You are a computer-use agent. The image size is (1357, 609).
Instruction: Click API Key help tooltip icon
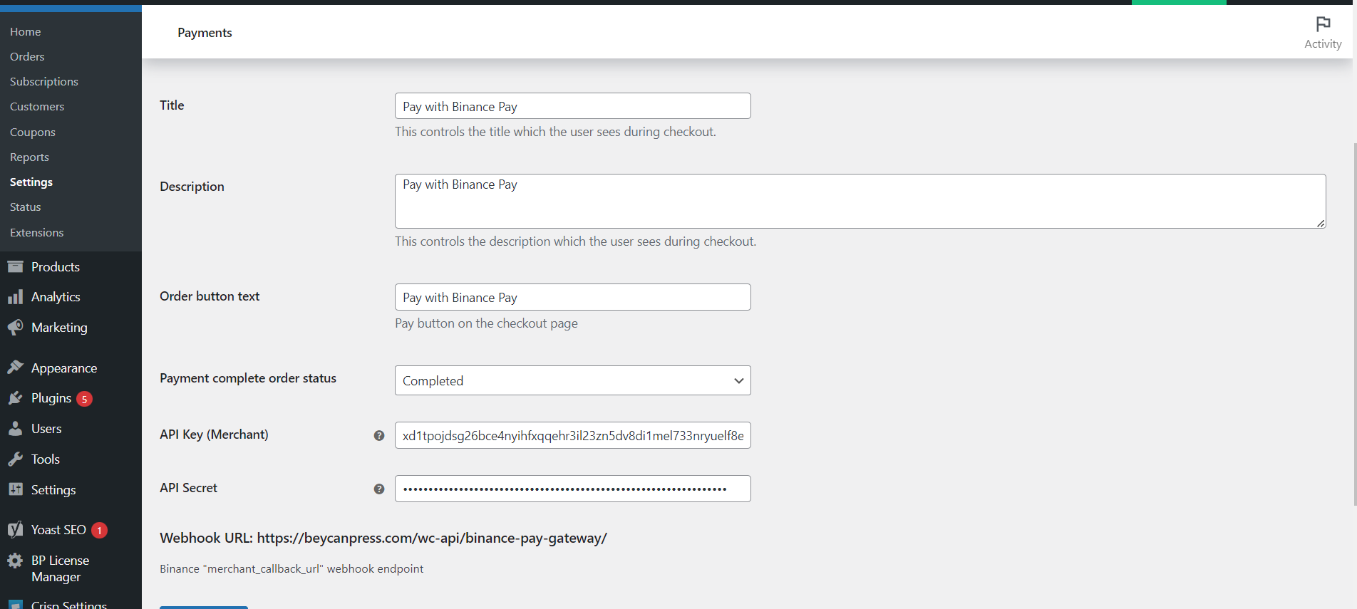point(379,435)
